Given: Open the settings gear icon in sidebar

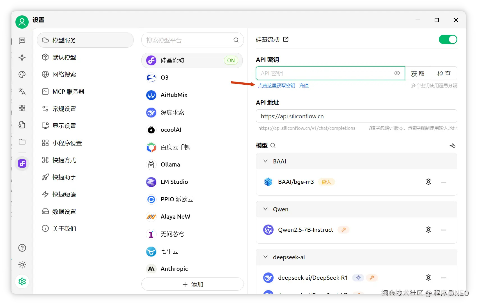Looking at the screenshot, I should pyautogui.click(x=22, y=281).
